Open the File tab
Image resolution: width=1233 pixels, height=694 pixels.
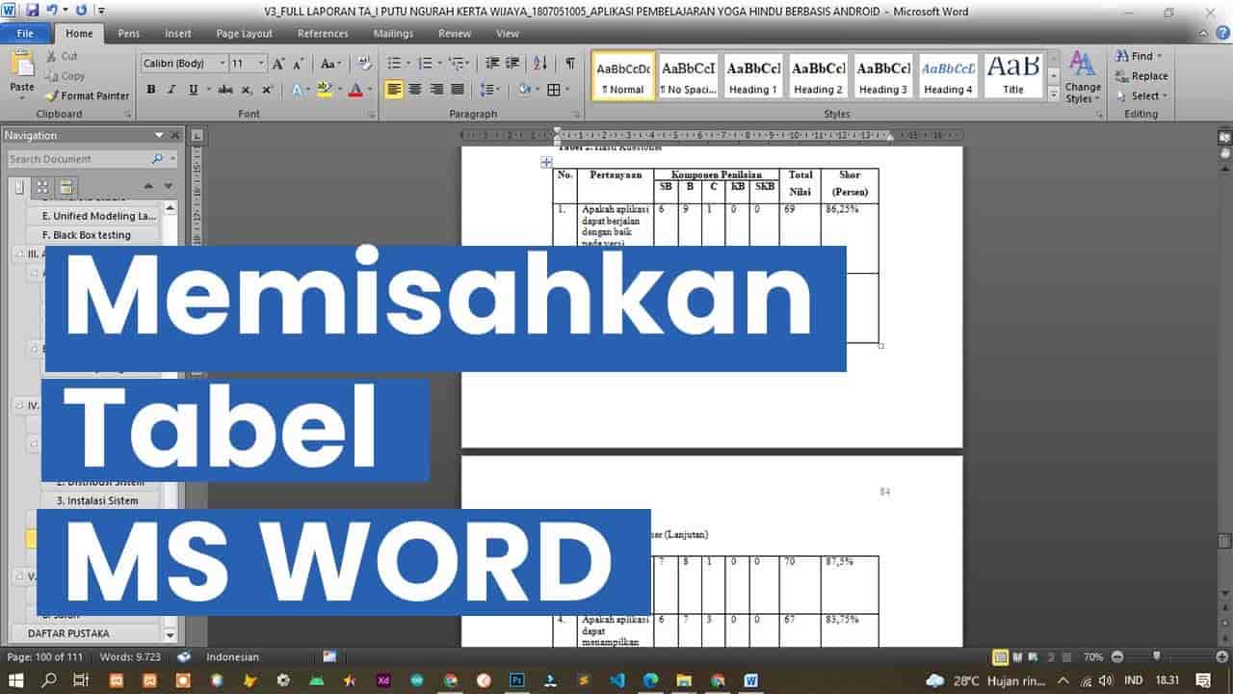25,34
